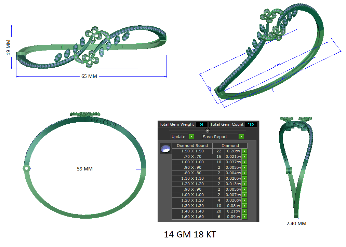Click the green arrow beside Save Report
Image resolution: width=346 pixels, height=247 pixels.
241,137
